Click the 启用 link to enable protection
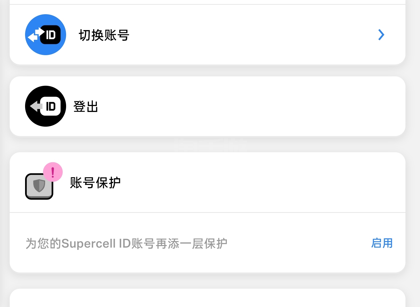The height and width of the screenshot is (307, 420). pos(382,243)
